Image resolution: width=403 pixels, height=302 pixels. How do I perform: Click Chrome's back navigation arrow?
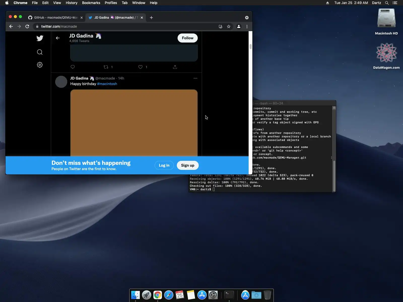[11, 26]
